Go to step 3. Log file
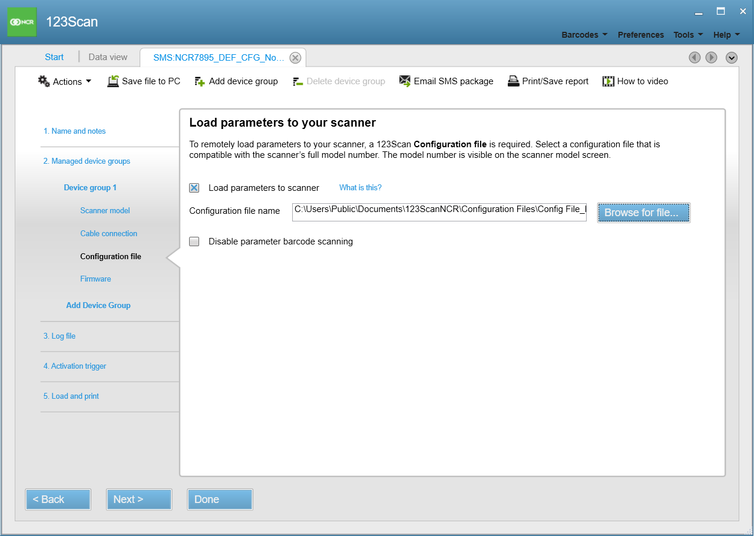Viewport: 754px width, 536px height. pyautogui.click(x=59, y=336)
